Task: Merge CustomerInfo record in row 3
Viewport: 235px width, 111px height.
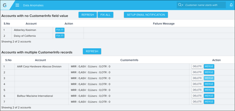Action: coord(209,78)
